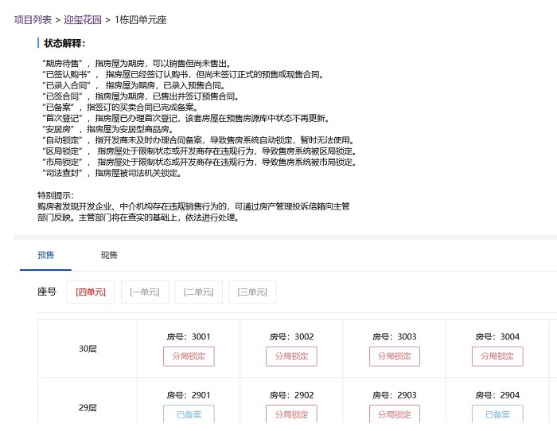The width and height of the screenshot is (557, 431).
Task: Open the 项目列表 breadcrumb link
Action: [33, 19]
